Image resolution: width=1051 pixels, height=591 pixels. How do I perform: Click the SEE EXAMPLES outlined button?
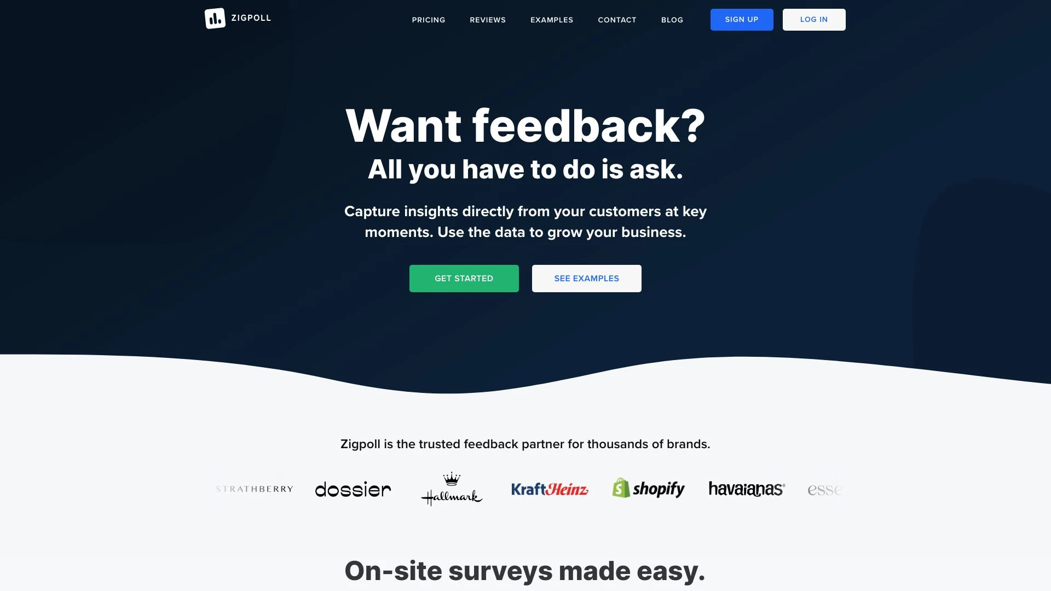click(587, 278)
